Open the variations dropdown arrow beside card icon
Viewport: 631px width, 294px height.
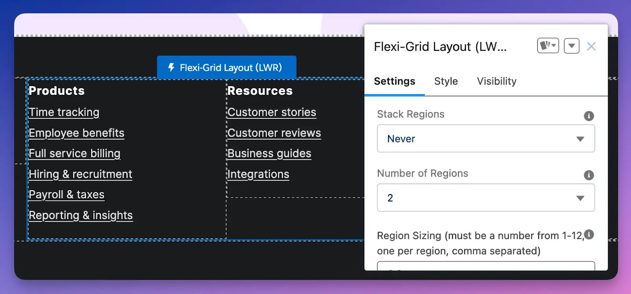coord(554,46)
